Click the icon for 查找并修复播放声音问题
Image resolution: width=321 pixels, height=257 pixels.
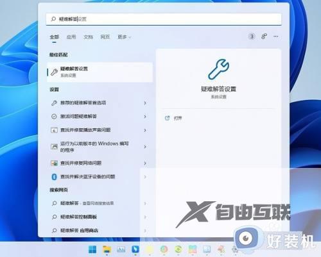54,130
